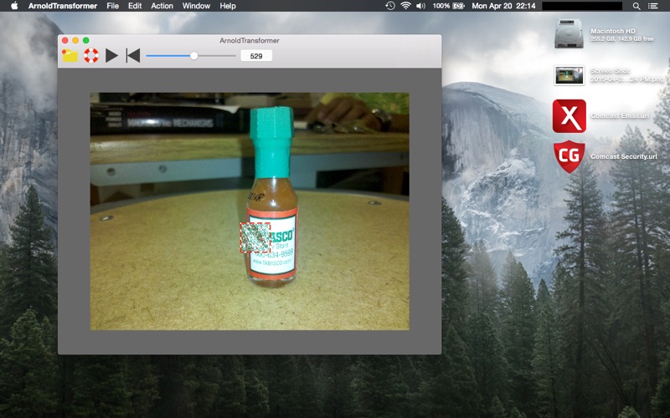Click the Tabasco bottle image in the canvas

[250, 212]
